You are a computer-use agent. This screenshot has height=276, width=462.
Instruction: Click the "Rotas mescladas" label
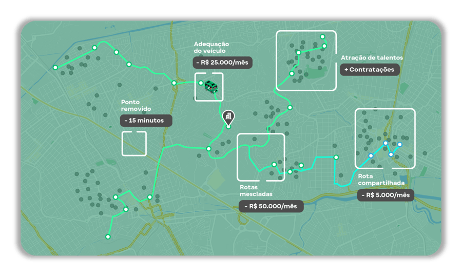coord(256,191)
